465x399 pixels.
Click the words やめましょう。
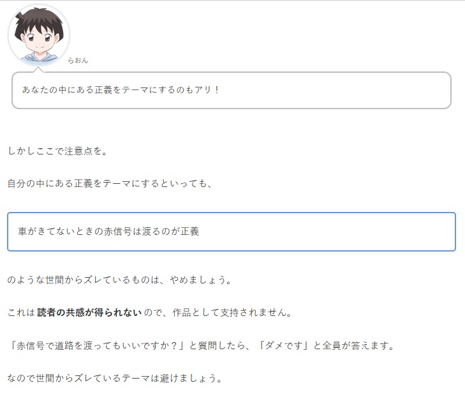(201, 280)
